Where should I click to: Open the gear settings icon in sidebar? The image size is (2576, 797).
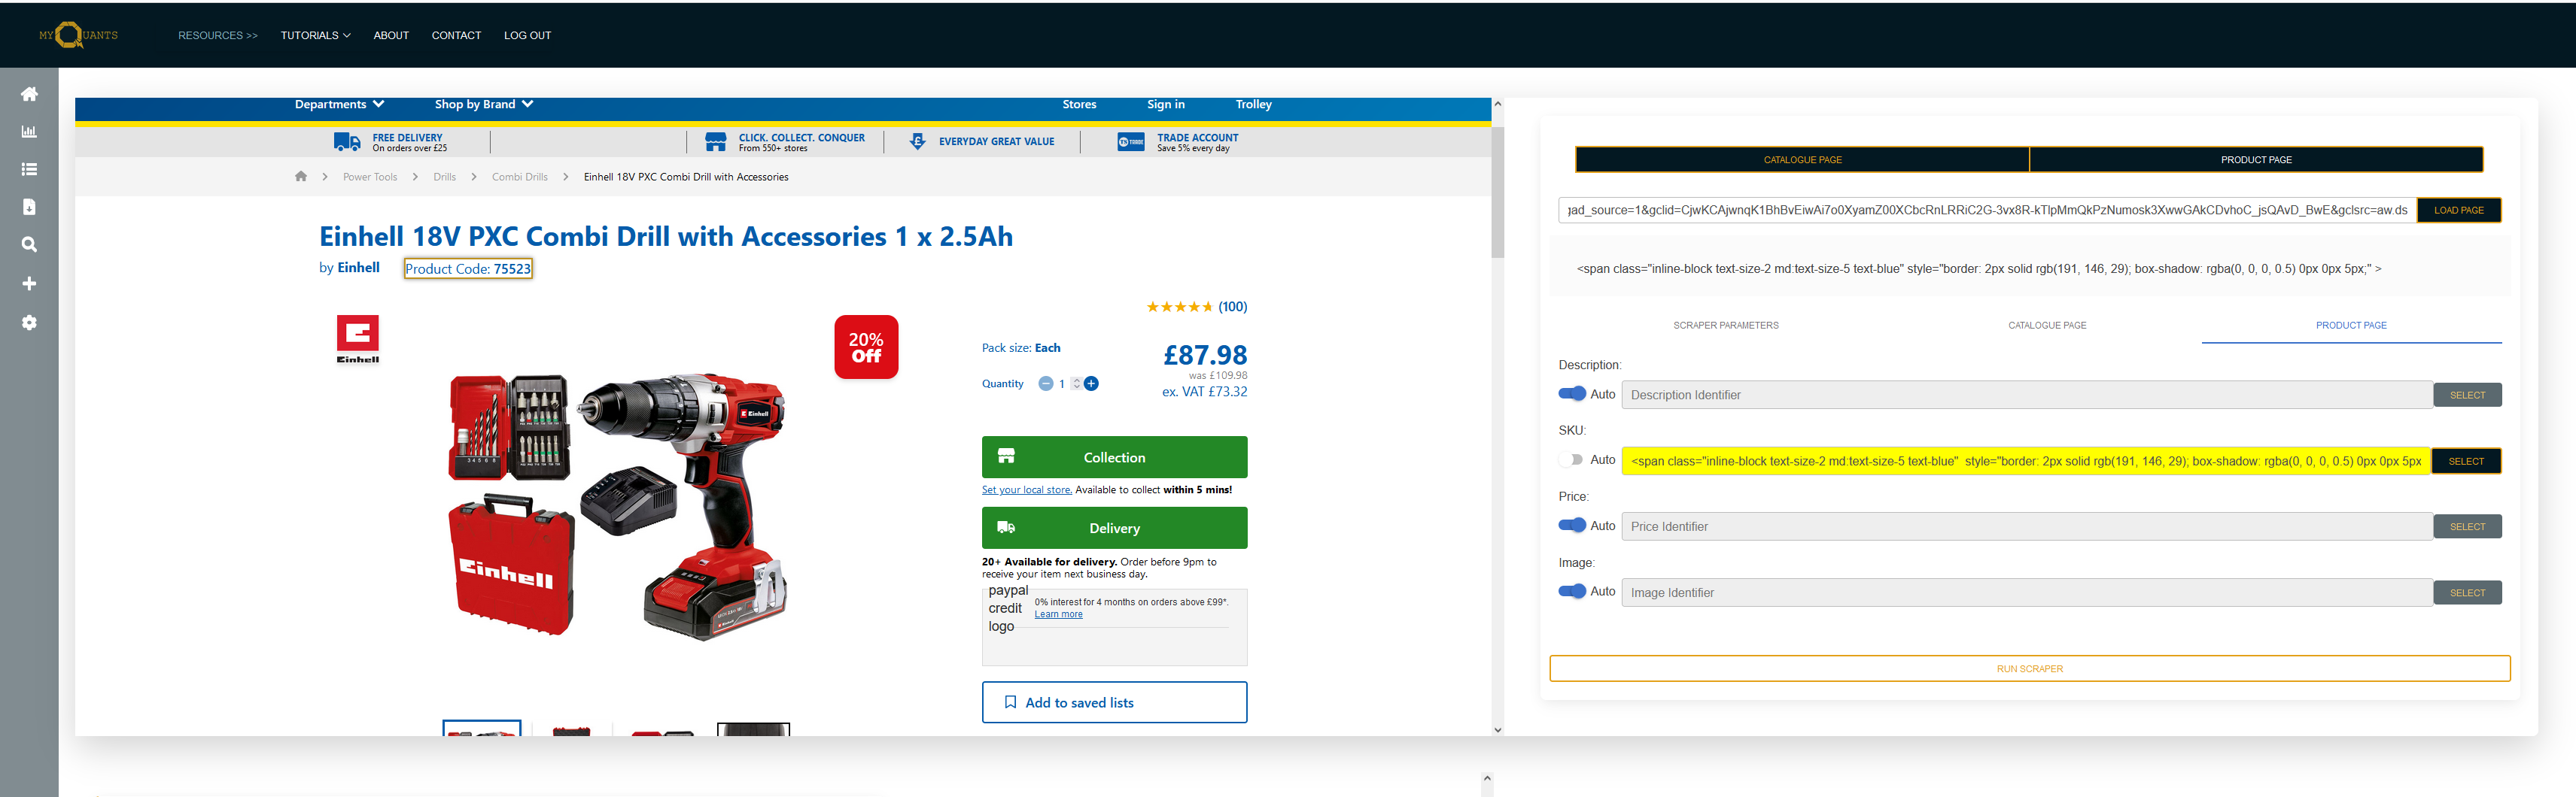(x=29, y=323)
